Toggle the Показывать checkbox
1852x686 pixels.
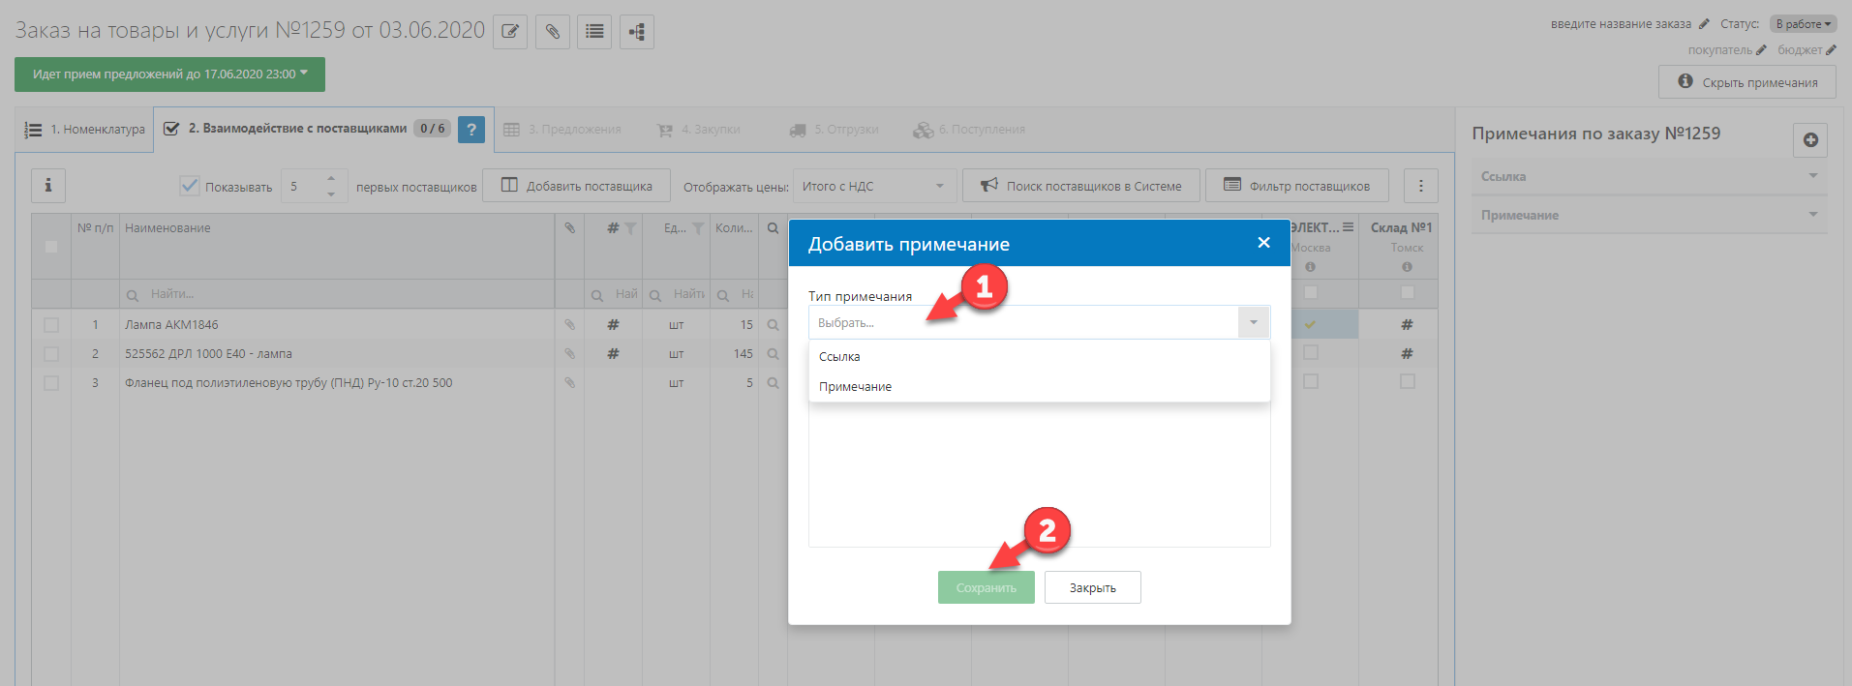[190, 187]
